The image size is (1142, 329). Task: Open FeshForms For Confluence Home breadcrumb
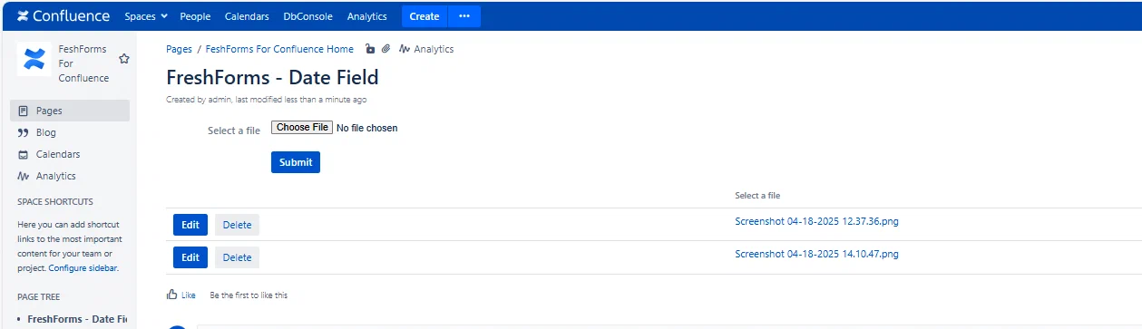[279, 49]
